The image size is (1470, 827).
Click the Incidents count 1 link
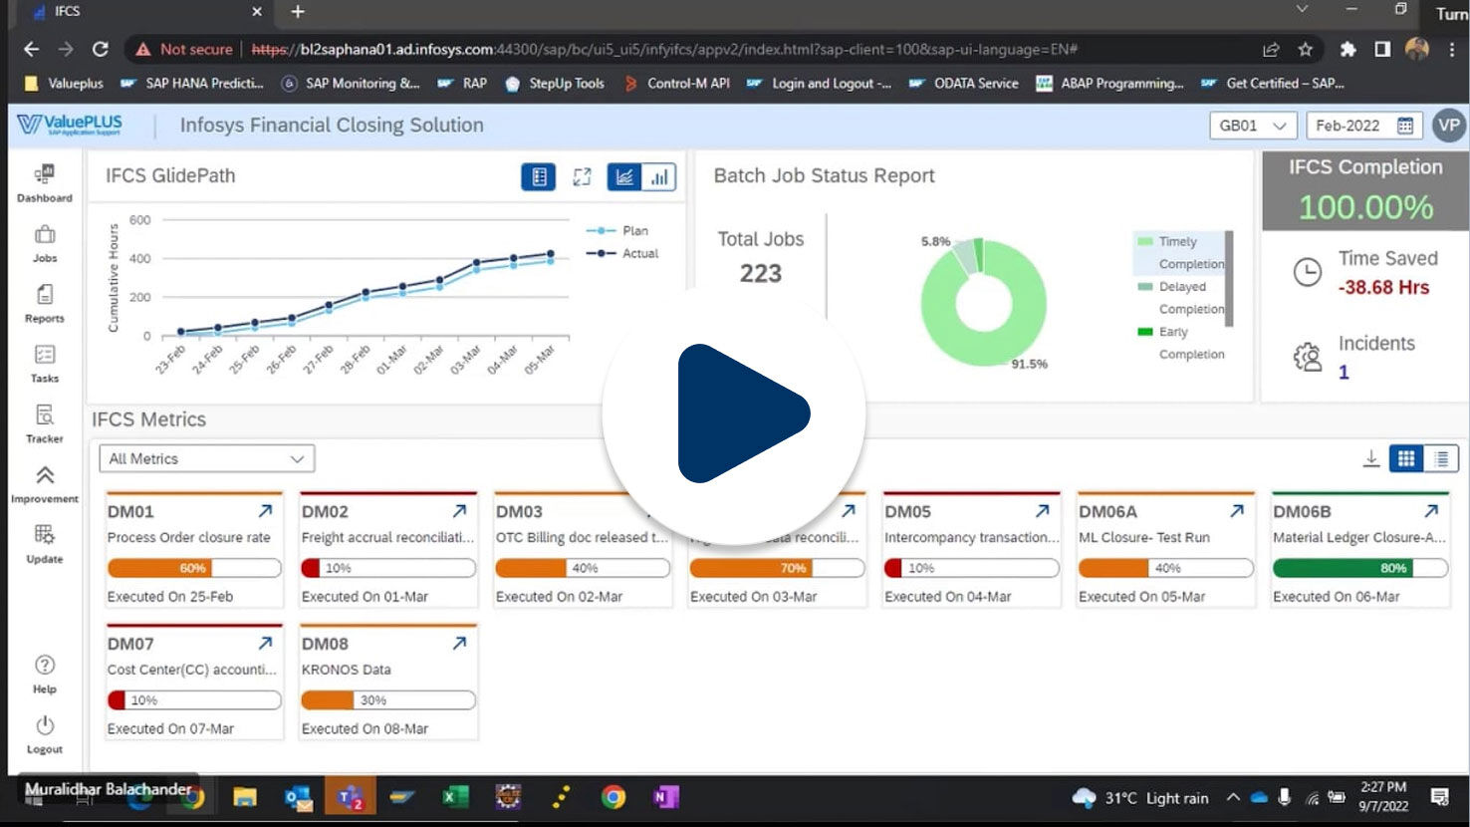tap(1344, 373)
